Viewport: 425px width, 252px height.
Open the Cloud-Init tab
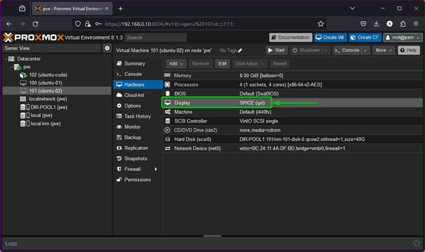click(x=138, y=95)
